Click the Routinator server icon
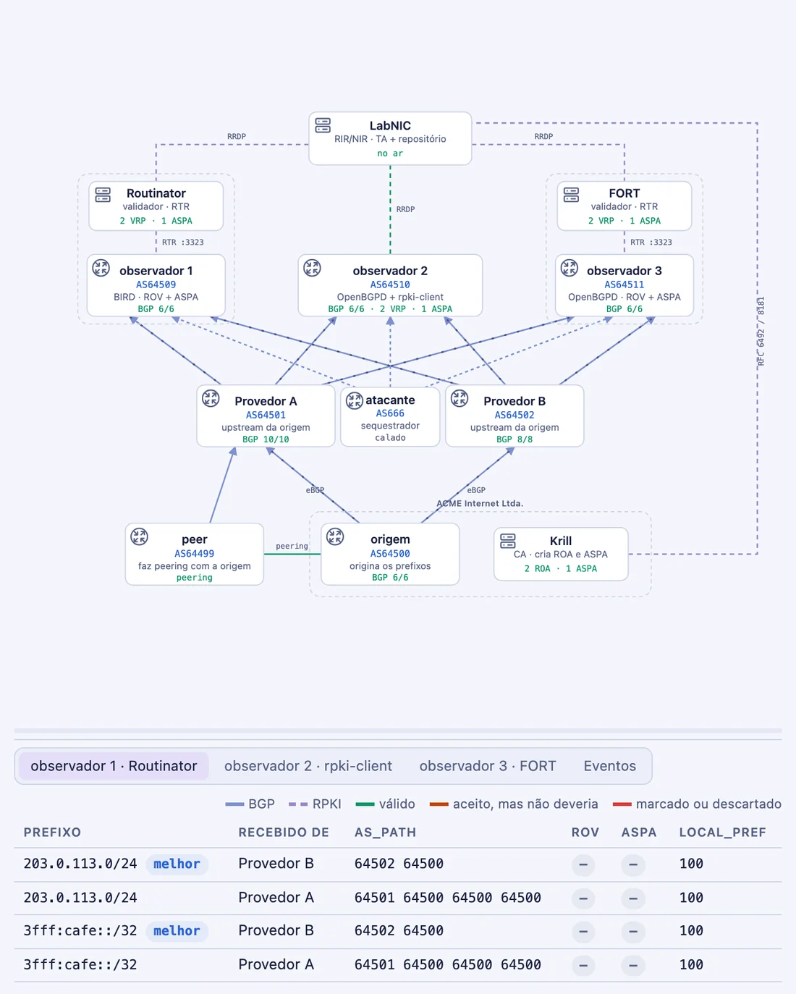 point(103,195)
